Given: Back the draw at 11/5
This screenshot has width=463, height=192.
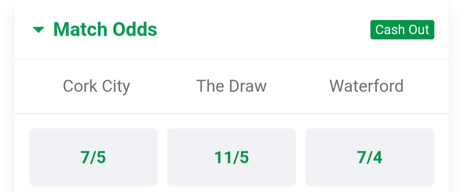Looking at the screenshot, I should (231, 157).
